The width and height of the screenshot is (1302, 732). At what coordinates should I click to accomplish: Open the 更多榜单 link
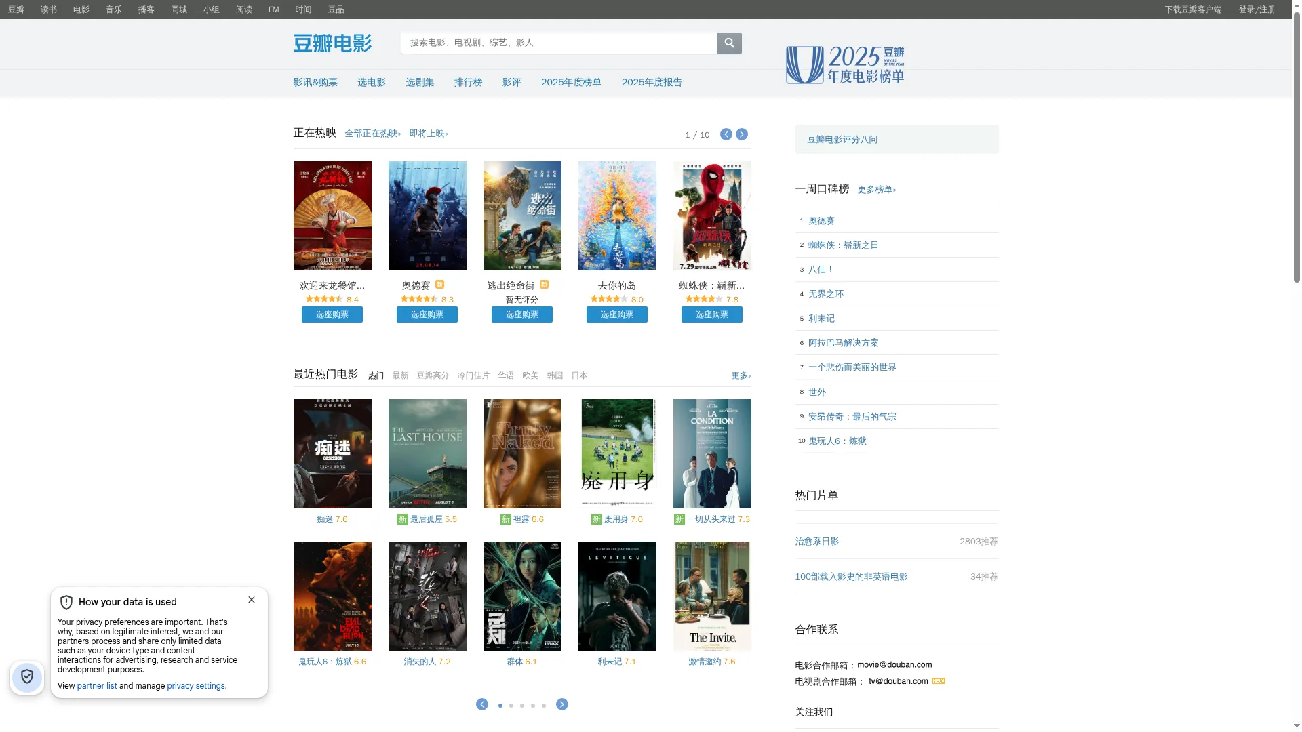876,190
